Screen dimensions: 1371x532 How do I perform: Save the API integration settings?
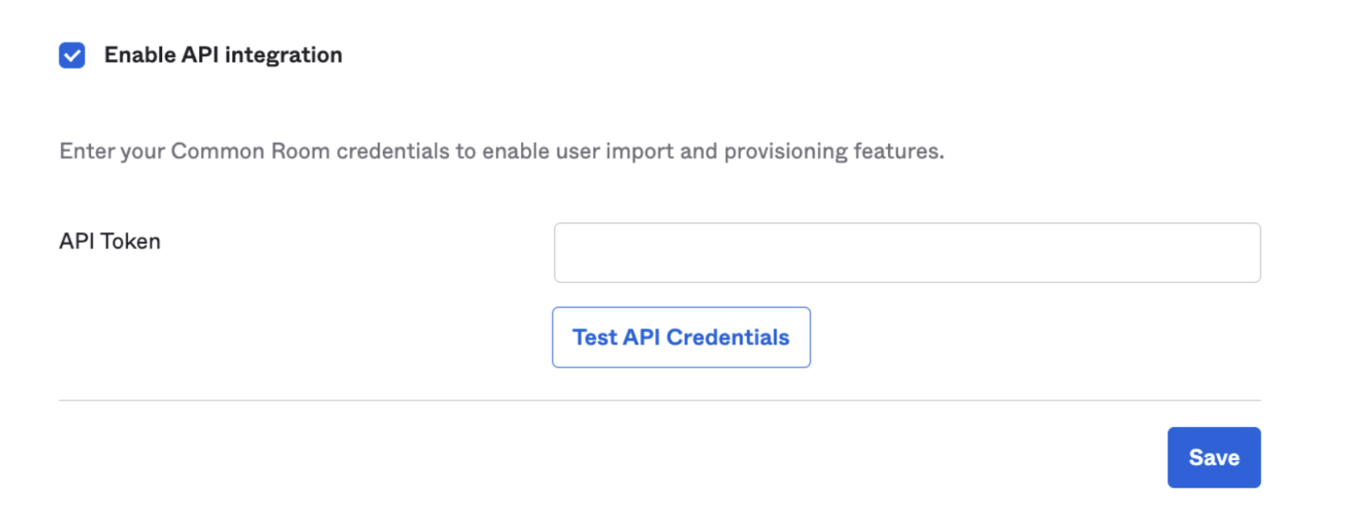point(1213,458)
